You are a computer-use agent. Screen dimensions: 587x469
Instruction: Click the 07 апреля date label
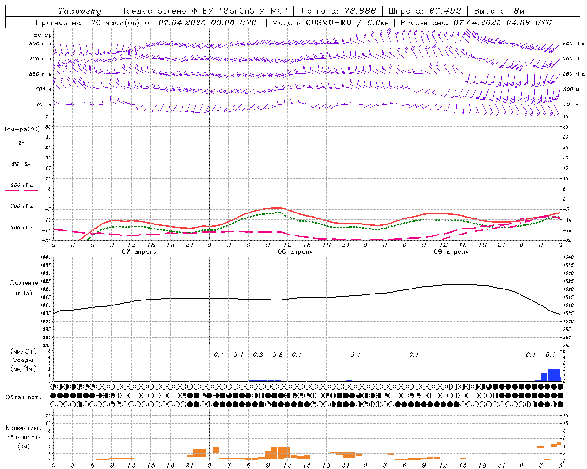(x=139, y=252)
